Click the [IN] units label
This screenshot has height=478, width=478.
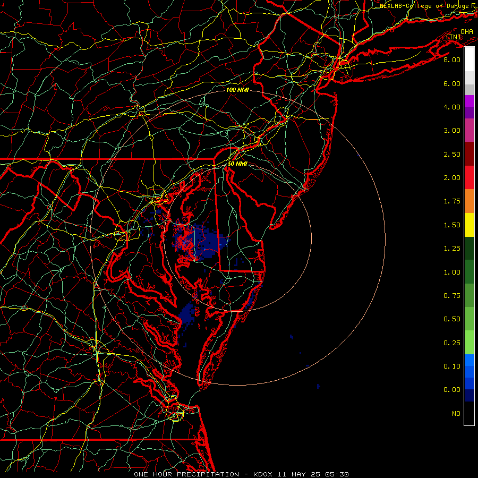click(454, 37)
